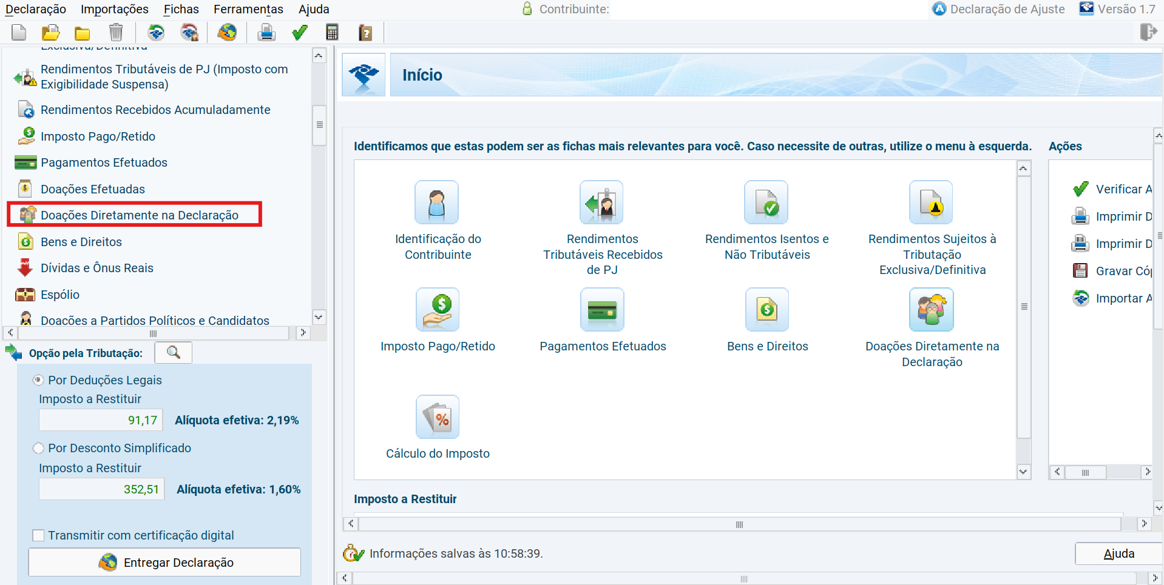Click the Ajuda button at bottom right

pyautogui.click(x=1118, y=553)
